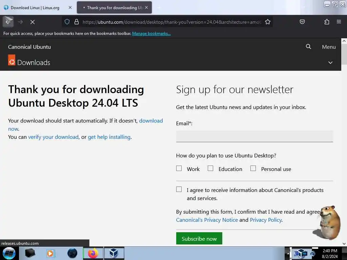Image resolution: width=347 pixels, height=260 pixels.
Task: Click Manage bookmarks link
Action: coord(151,34)
